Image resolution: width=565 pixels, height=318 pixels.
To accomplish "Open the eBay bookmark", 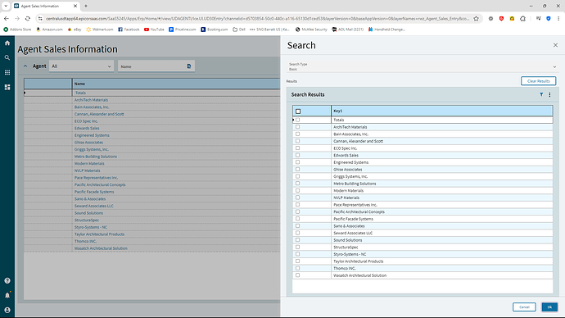I will pyautogui.click(x=75, y=30).
